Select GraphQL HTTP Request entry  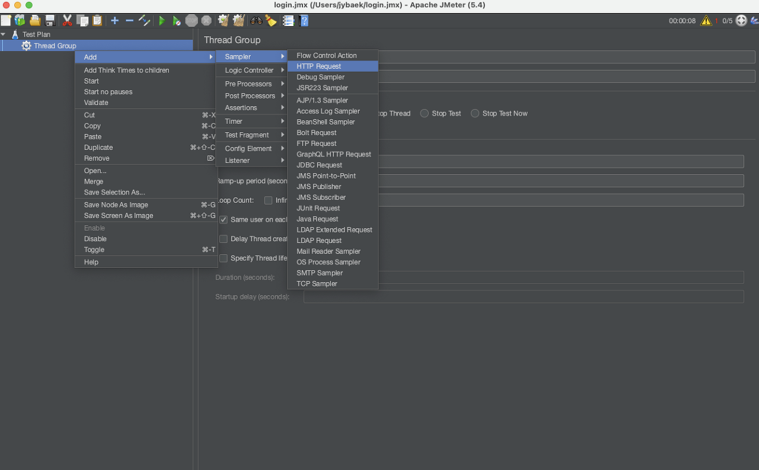333,154
